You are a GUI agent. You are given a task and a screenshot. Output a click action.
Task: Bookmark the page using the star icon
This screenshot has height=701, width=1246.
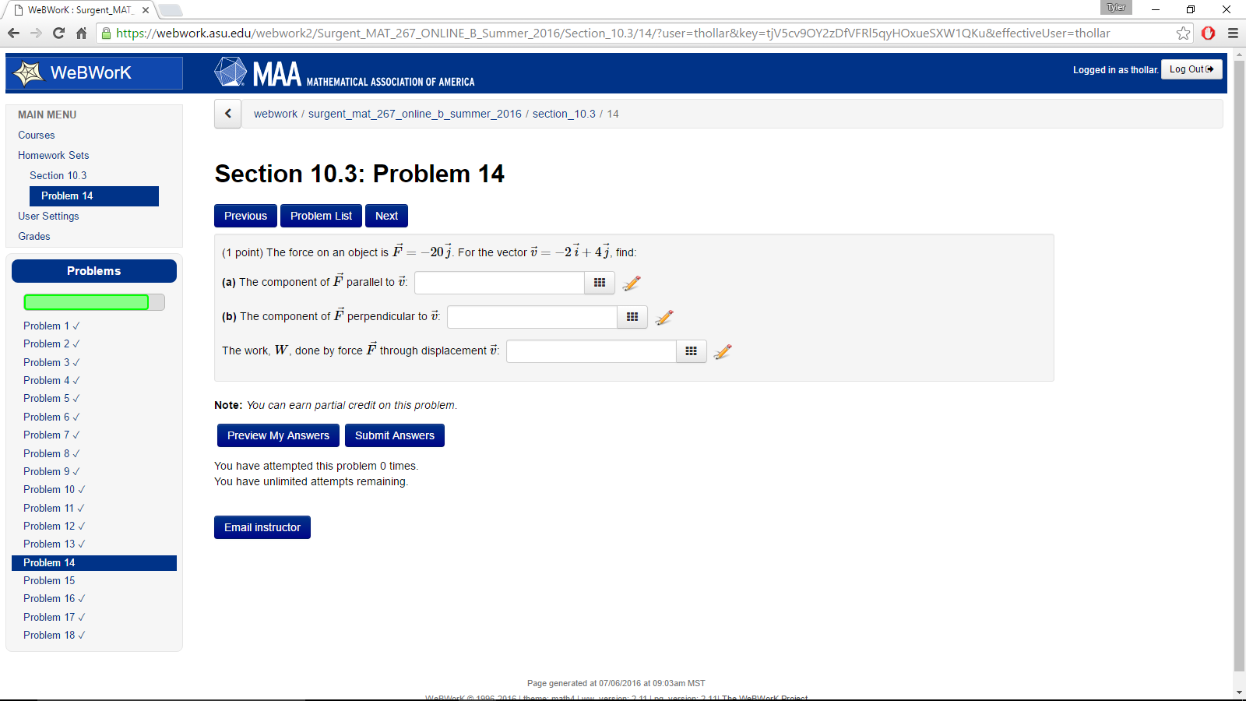tap(1183, 33)
